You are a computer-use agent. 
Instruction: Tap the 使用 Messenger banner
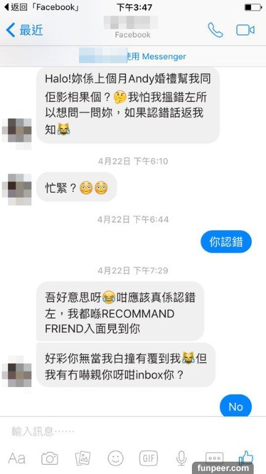click(133, 56)
